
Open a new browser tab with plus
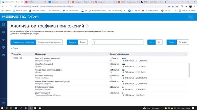(x=166, y=2)
